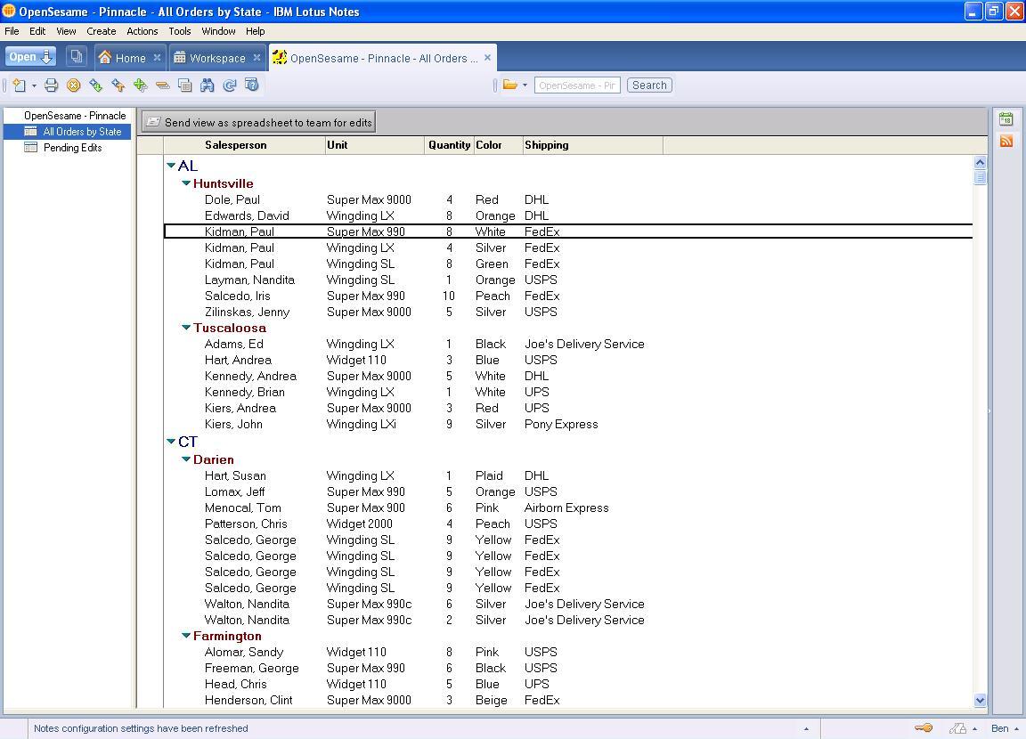Click the Refresh toolbar icon
The height and width of the screenshot is (739, 1026).
point(229,85)
